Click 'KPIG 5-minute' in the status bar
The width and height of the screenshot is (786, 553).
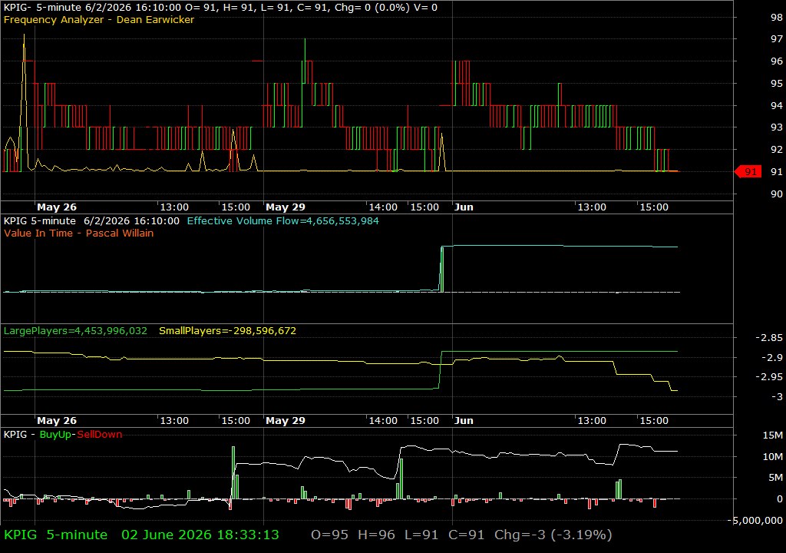tap(55, 535)
